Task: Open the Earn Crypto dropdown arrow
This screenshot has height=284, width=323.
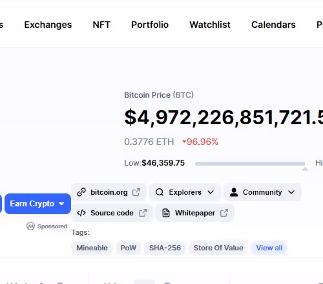Action: tap(61, 204)
